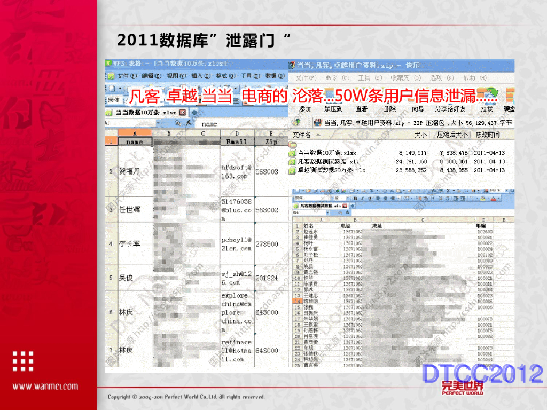547x410 pixels.
Task: Select column A header in 当当 sheet
Action: pos(135,133)
